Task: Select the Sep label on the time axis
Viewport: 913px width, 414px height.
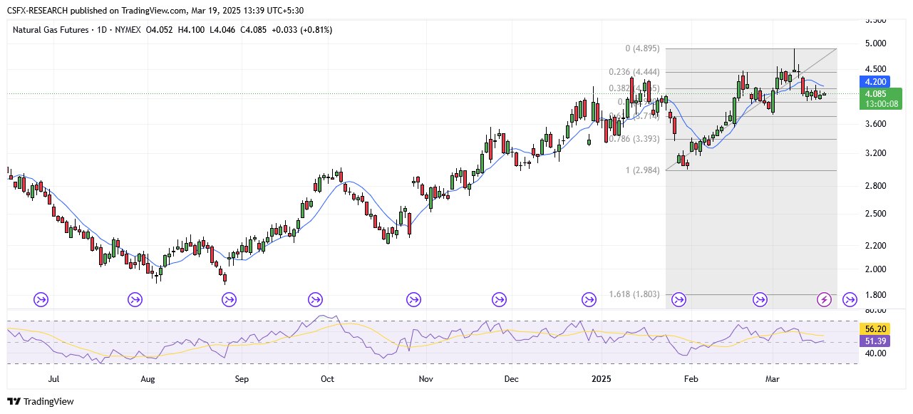Action: coord(242,380)
